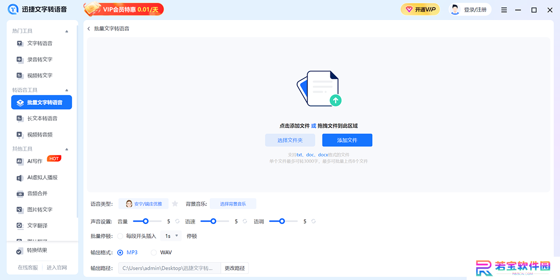Viewport: 560px width, 280px height.
Task: Collapse the 热门工具 section
Action: point(67,31)
